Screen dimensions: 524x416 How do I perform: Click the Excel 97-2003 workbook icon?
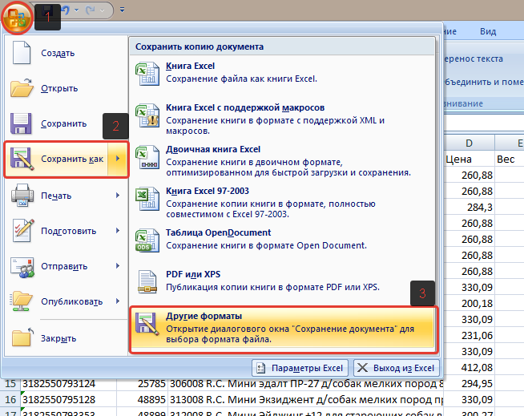tap(147, 199)
